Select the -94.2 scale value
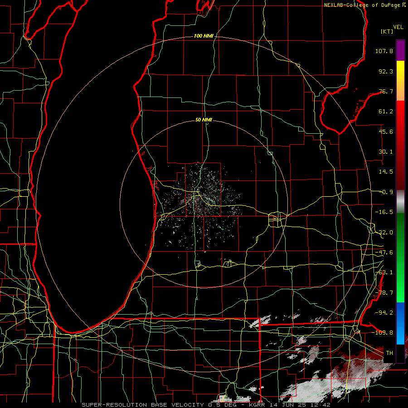The image size is (408, 408). [x=384, y=312]
